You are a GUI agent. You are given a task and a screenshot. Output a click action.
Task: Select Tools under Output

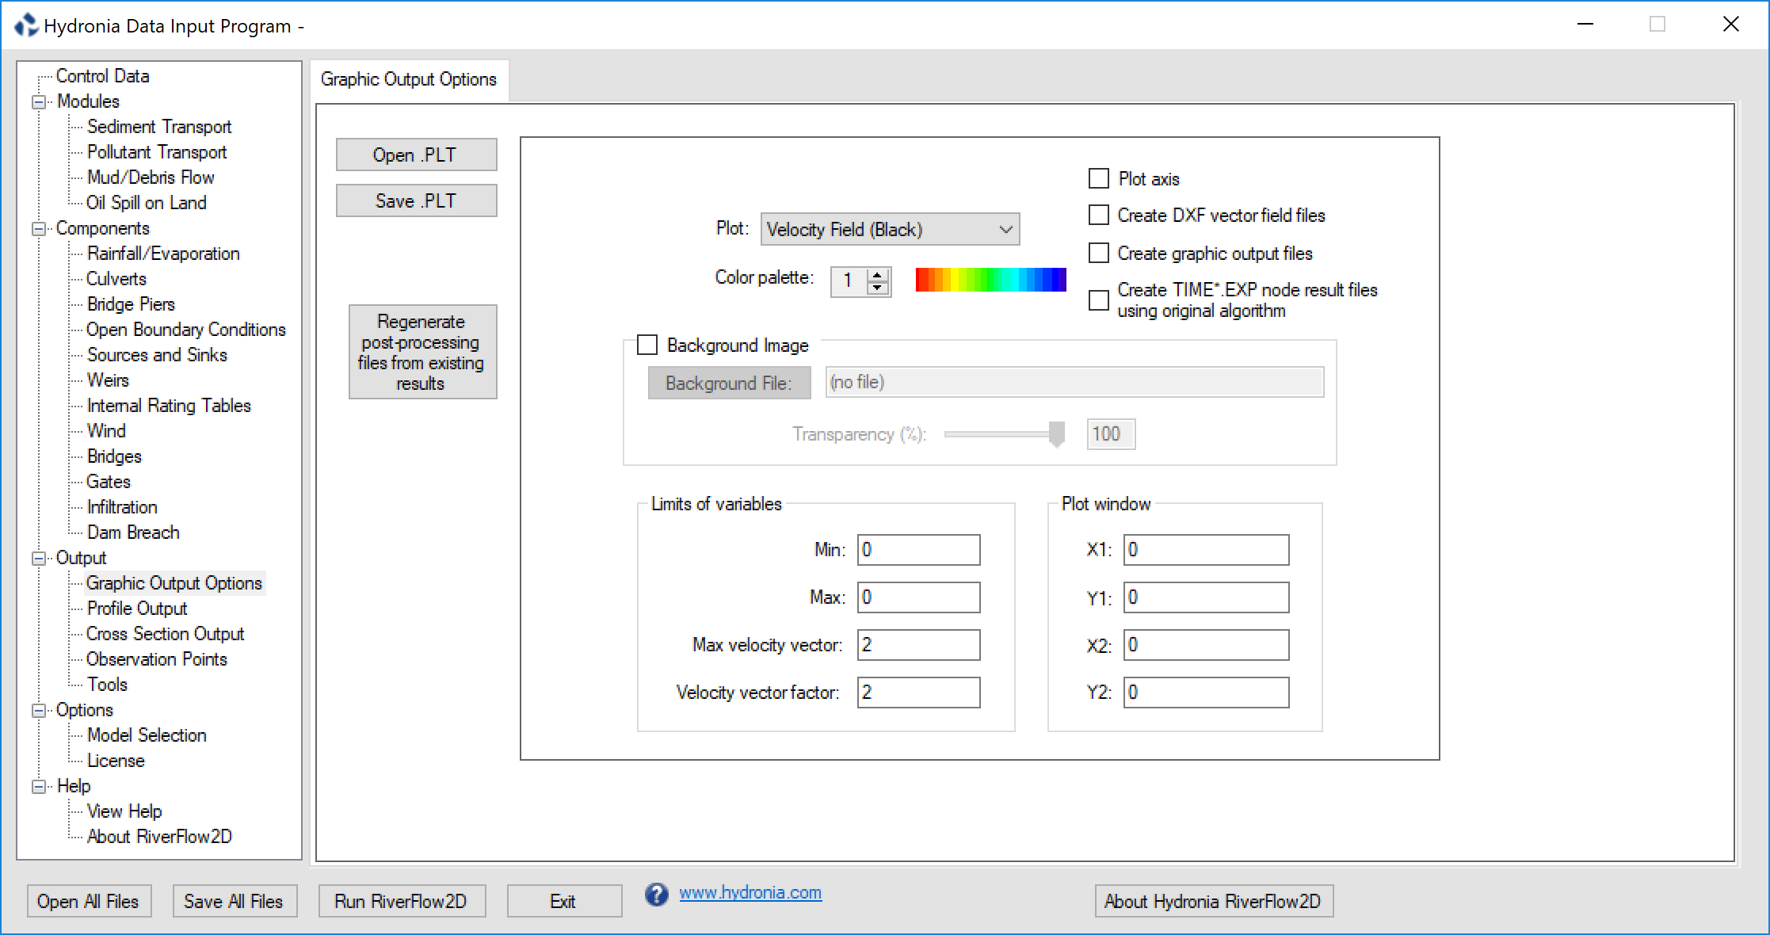coord(107,685)
